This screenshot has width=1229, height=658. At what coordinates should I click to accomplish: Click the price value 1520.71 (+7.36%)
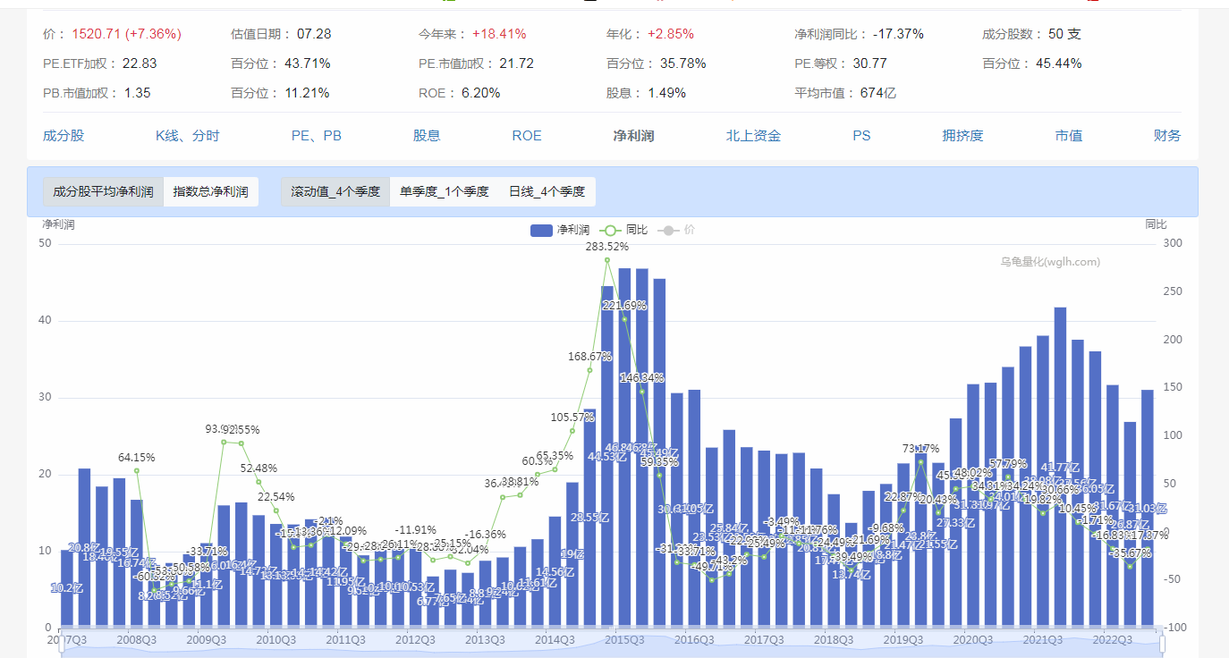pyautogui.click(x=126, y=34)
